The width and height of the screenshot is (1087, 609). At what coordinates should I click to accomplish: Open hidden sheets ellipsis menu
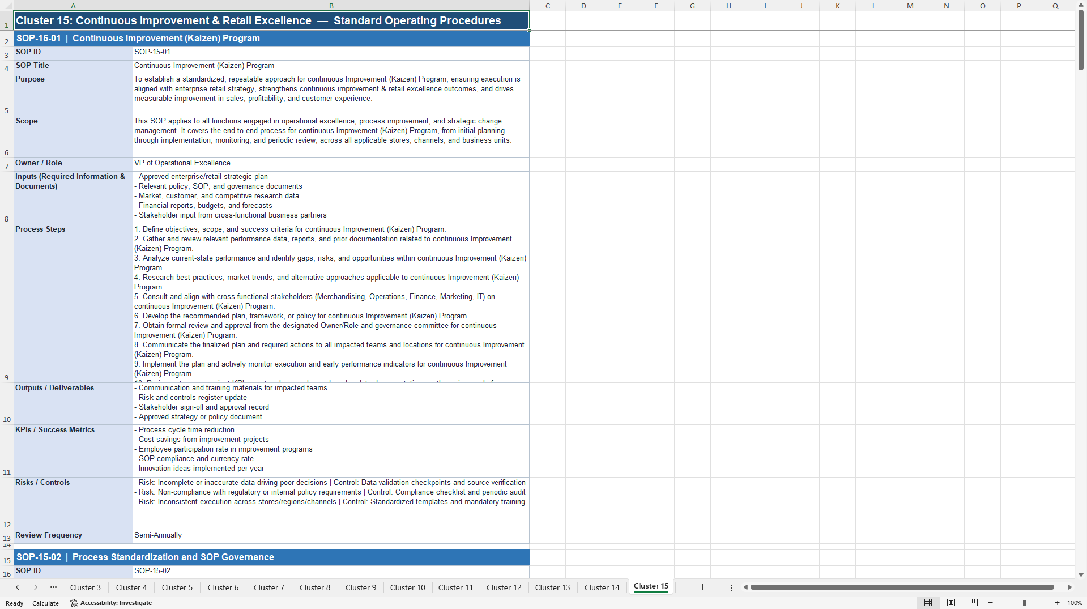pos(53,587)
